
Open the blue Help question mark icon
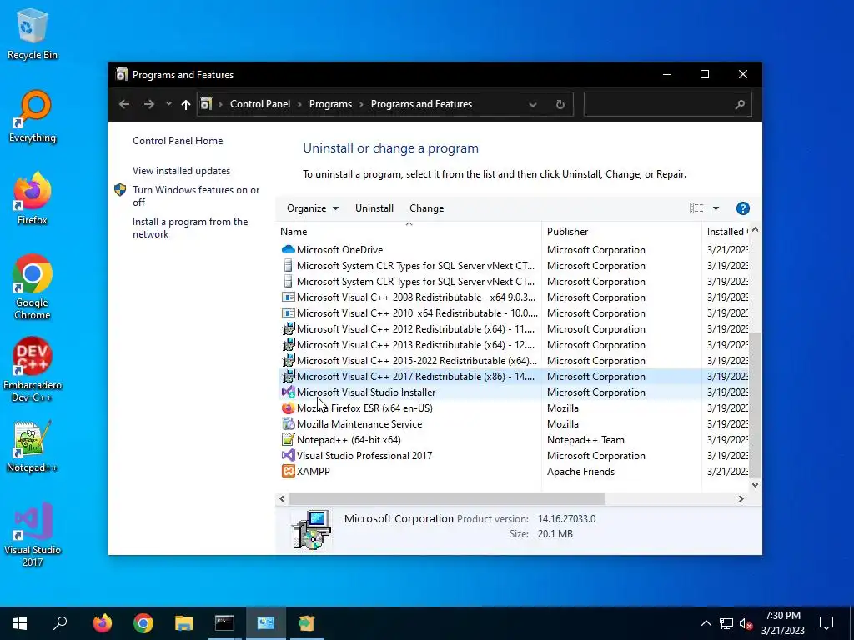click(742, 208)
